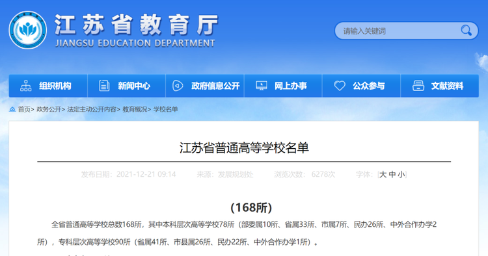Click the article title 江苏省普通高等学校名单
This screenshot has height=256, width=488.
[x=244, y=148]
